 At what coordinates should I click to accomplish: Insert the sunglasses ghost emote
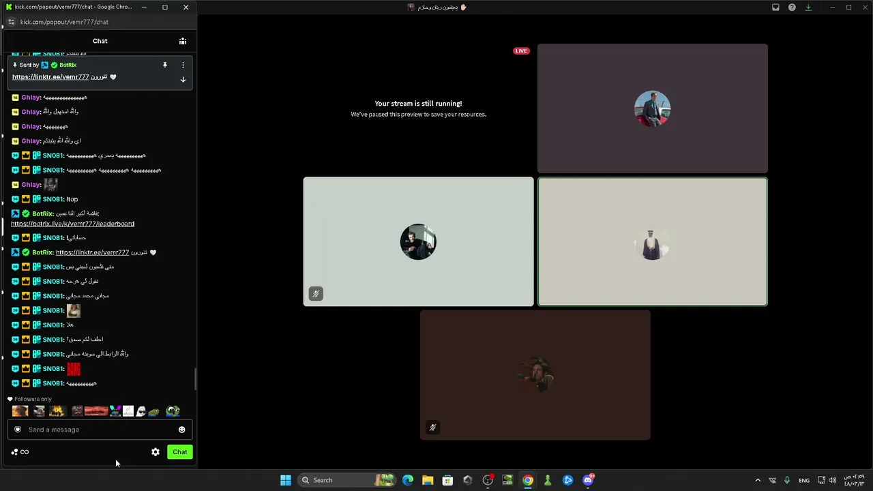[x=141, y=411]
